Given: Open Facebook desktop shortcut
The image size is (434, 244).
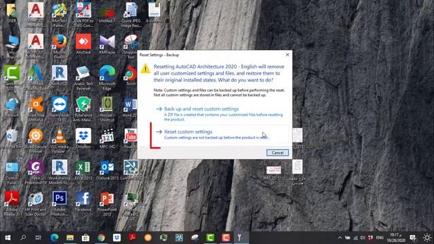Looking at the screenshot, I should [83, 202].
